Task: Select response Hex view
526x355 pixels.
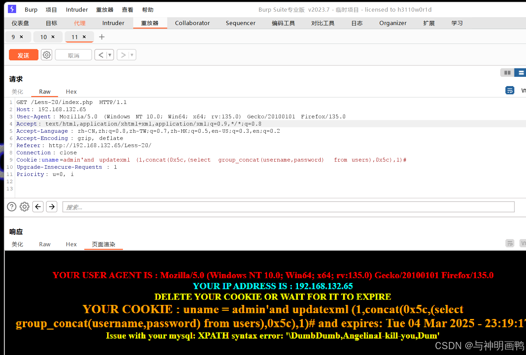Action: [71, 244]
